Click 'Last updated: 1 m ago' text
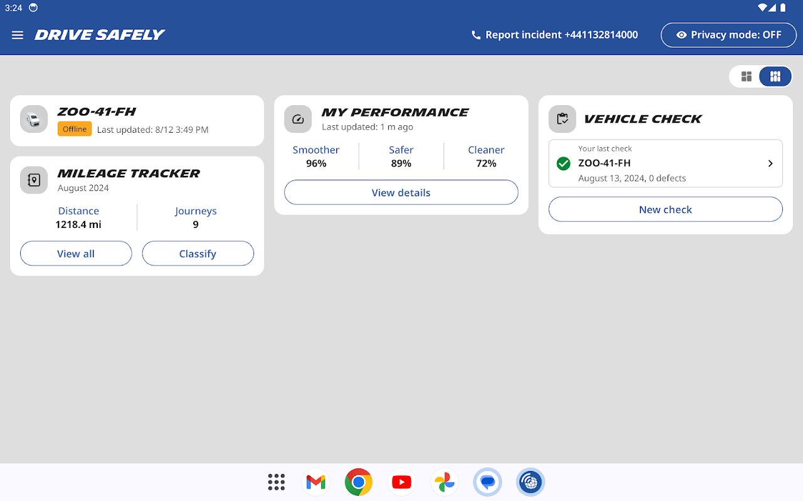 (x=368, y=127)
